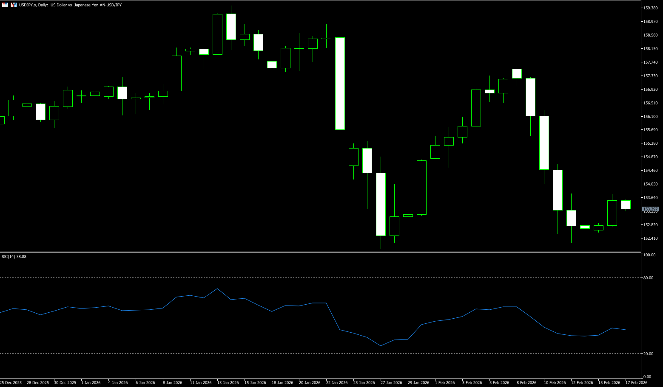Click the red-blue table icon at top-left
This screenshot has width=663, height=387.
5,5
